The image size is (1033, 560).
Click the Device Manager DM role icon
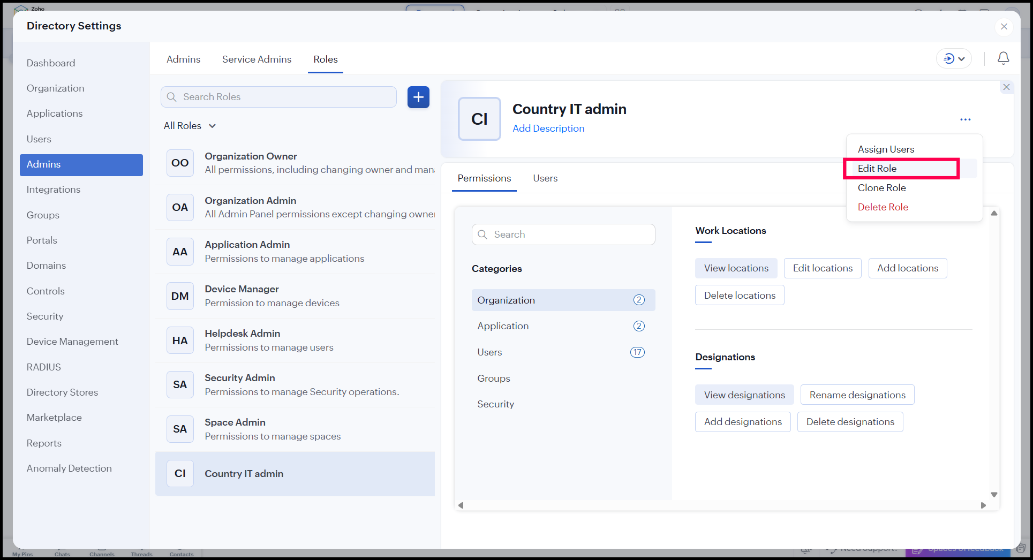(180, 296)
